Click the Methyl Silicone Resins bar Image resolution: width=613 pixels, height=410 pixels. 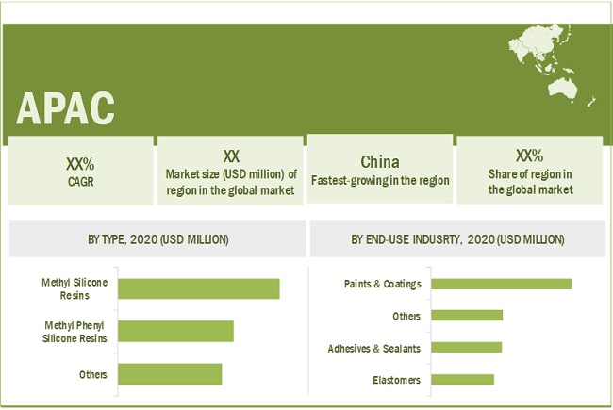point(199,288)
